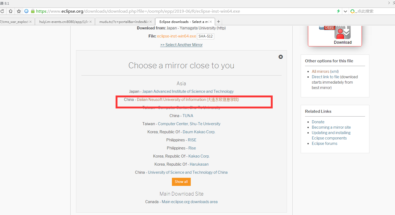Screen dimensions: 395x215
Task: Choose the uppercase "RISE" Philippines mirror
Action: coord(192,140)
